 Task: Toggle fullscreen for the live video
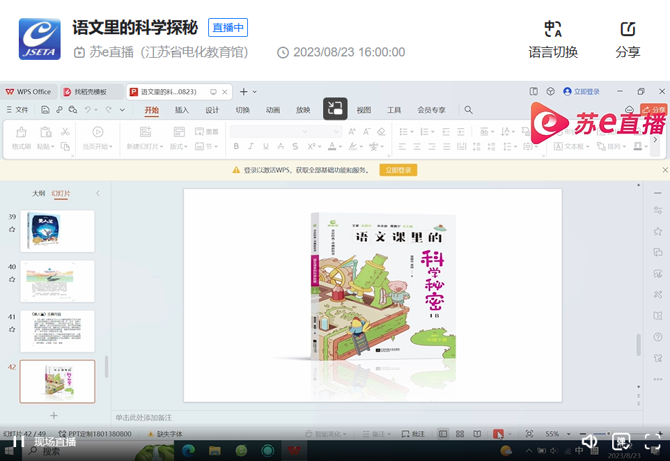click(x=653, y=442)
